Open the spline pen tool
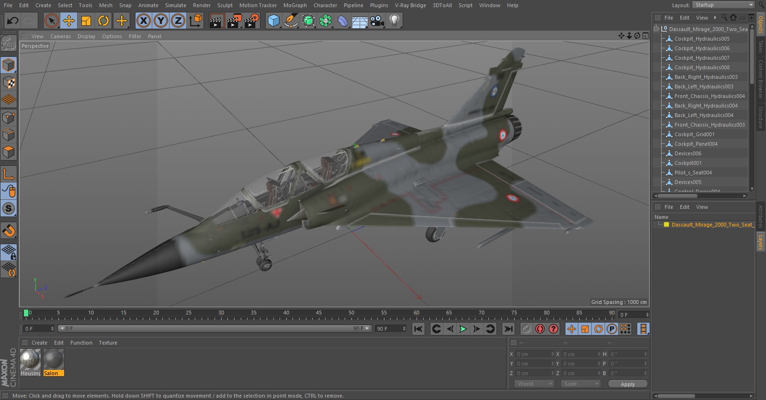Viewport: 766px width, 400px height. 291,21
